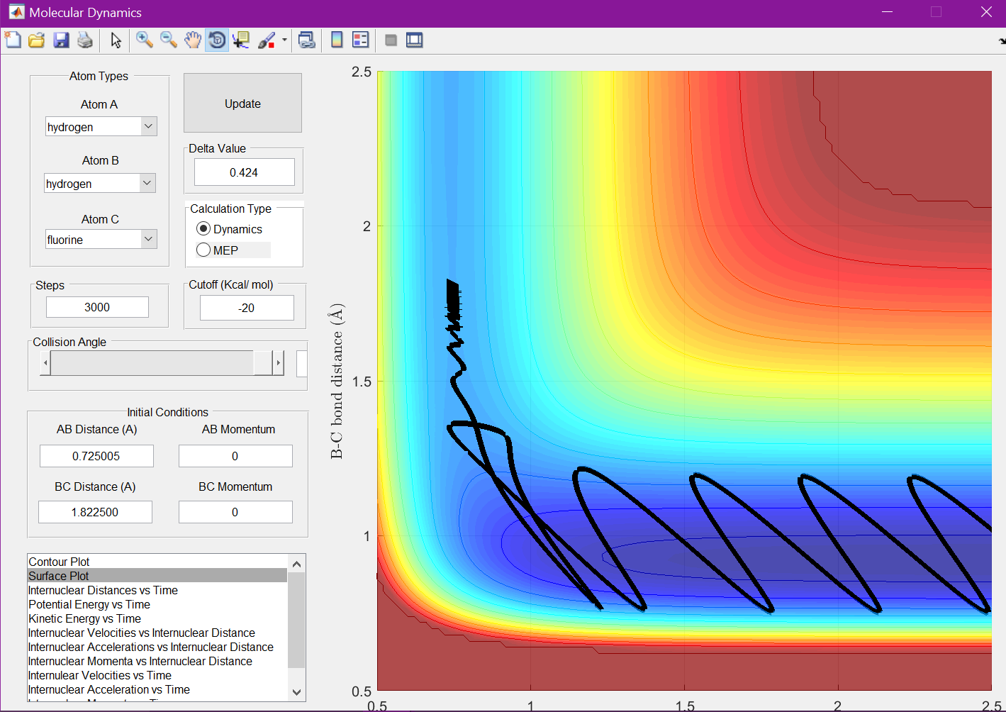Select the Zoom In magnifier tool
The width and height of the screenshot is (1006, 712).
[x=145, y=40]
